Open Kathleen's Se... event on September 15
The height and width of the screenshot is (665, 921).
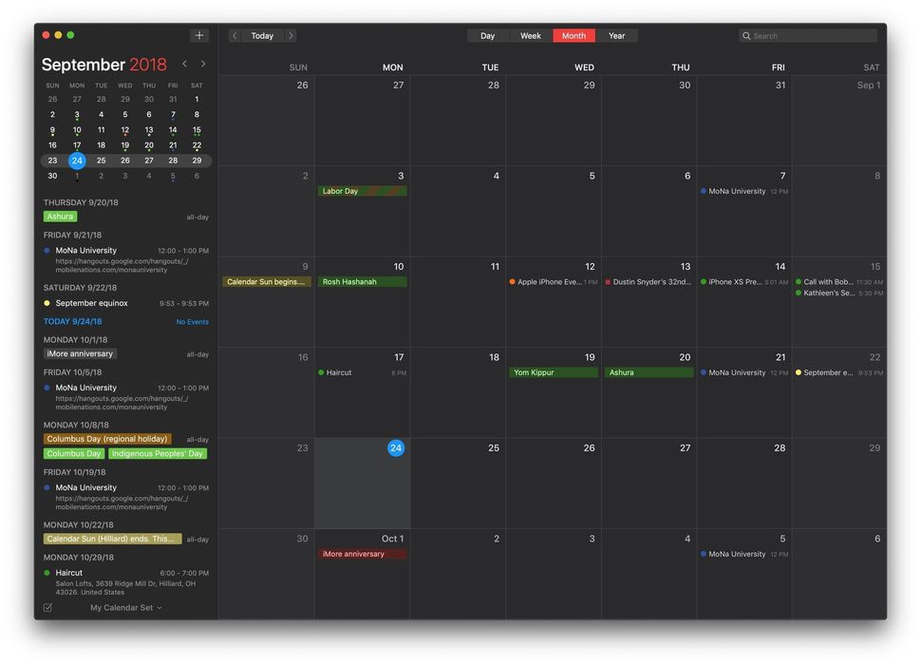[x=838, y=293]
